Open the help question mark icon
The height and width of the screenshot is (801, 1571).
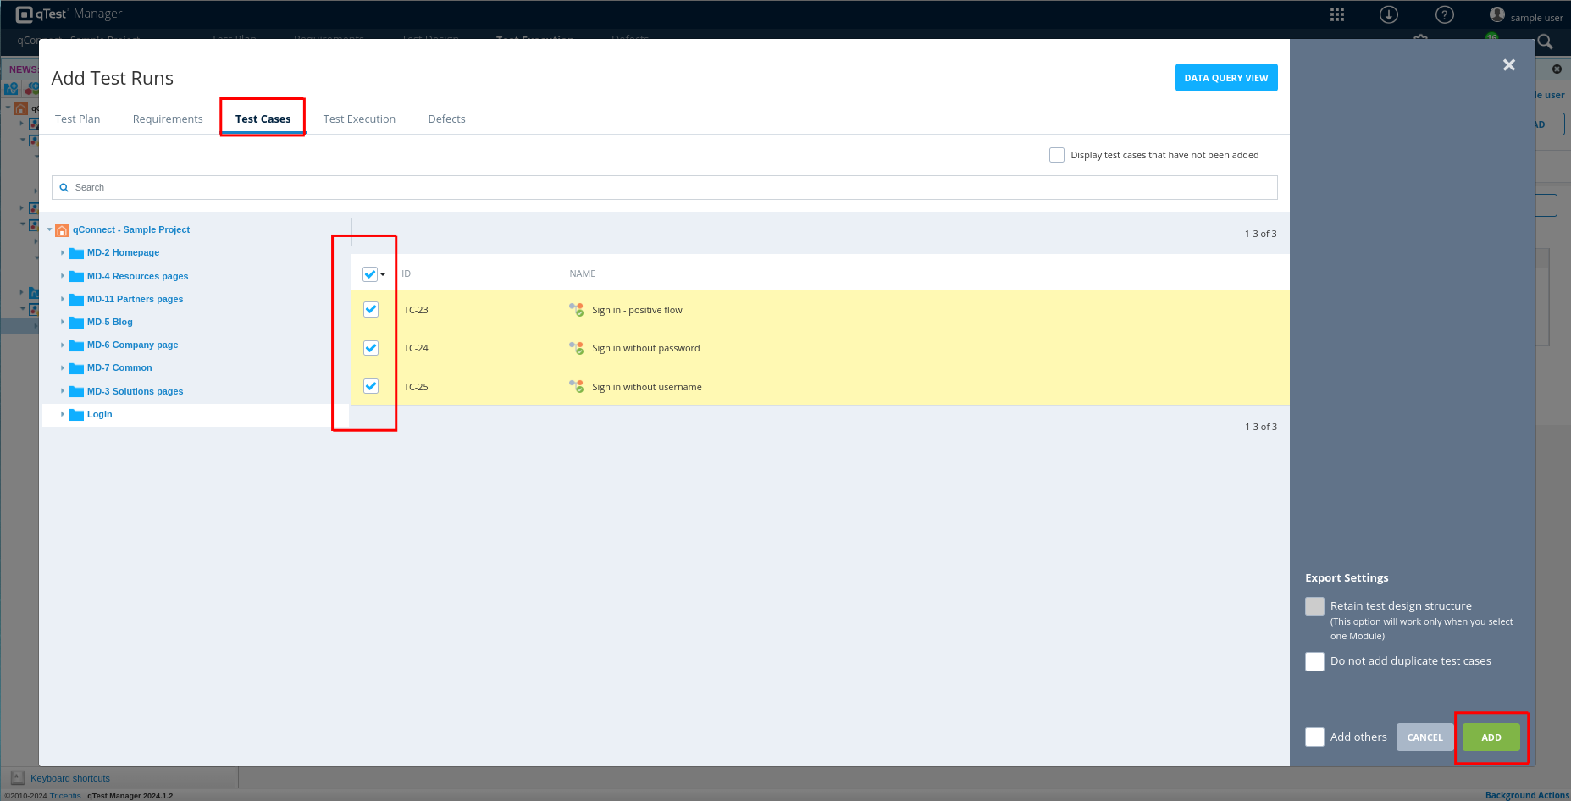pos(1445,14)
